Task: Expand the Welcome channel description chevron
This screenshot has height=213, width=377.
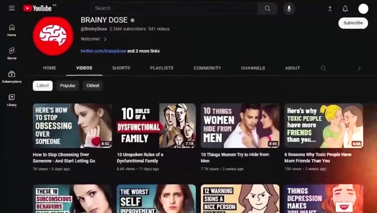Action: pyautogui.click(x=105, y=39)
